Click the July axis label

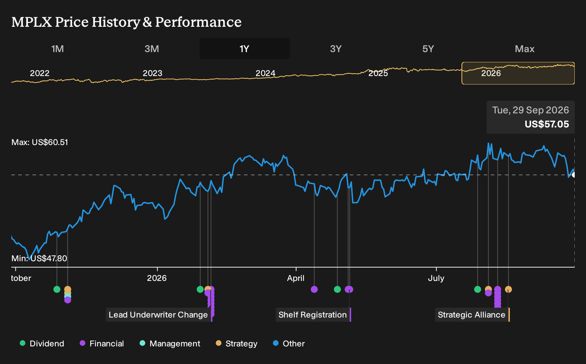(x=436, y=278)
